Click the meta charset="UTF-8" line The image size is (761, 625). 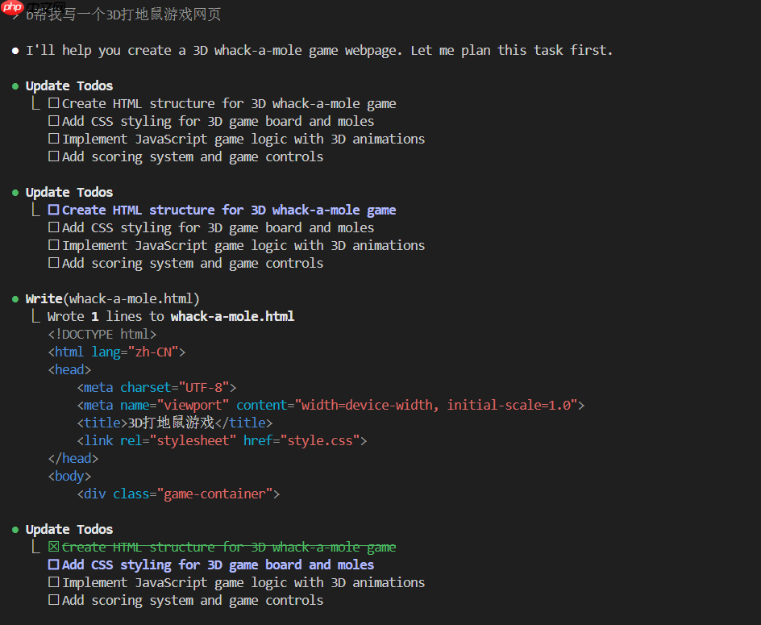(156, 388)
